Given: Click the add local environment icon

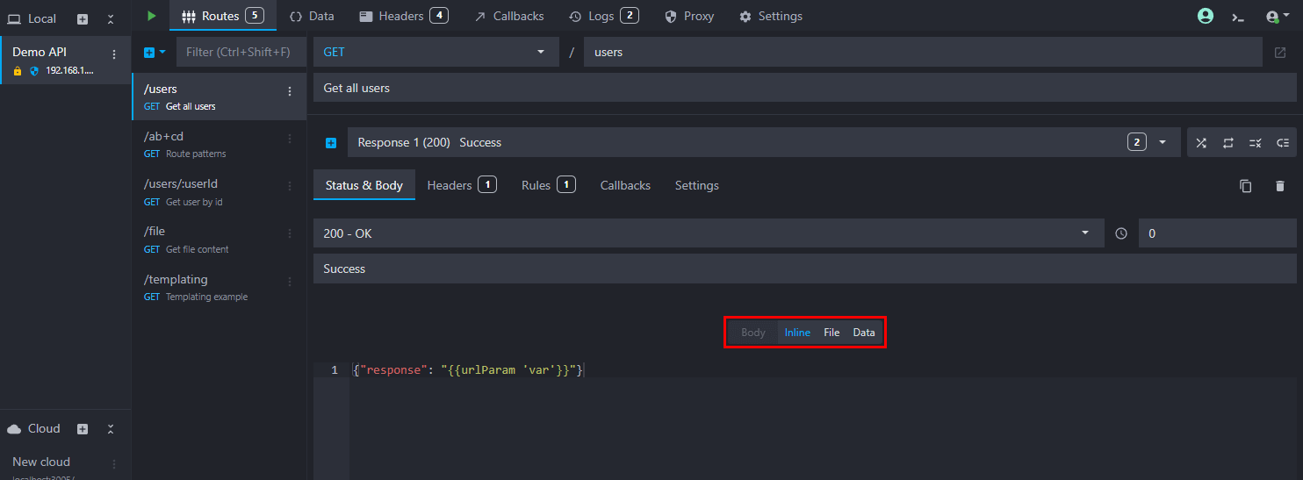Looking at the screenshot, I should pyautogui.click(x=83, y=18).
